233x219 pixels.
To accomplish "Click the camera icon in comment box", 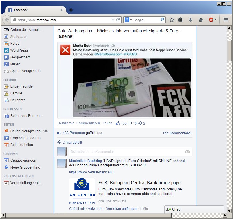I will coord(187,152).
